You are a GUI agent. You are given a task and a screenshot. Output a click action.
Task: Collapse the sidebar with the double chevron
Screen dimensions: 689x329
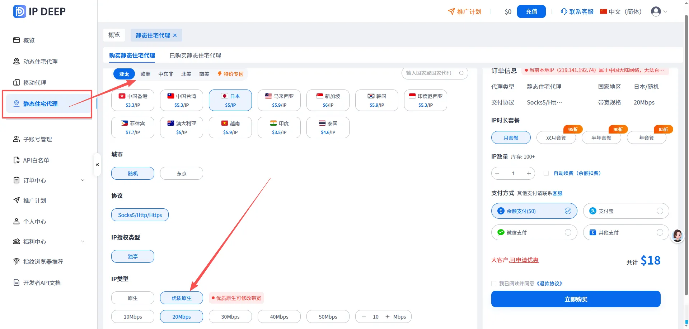click(x=97, y=165)
